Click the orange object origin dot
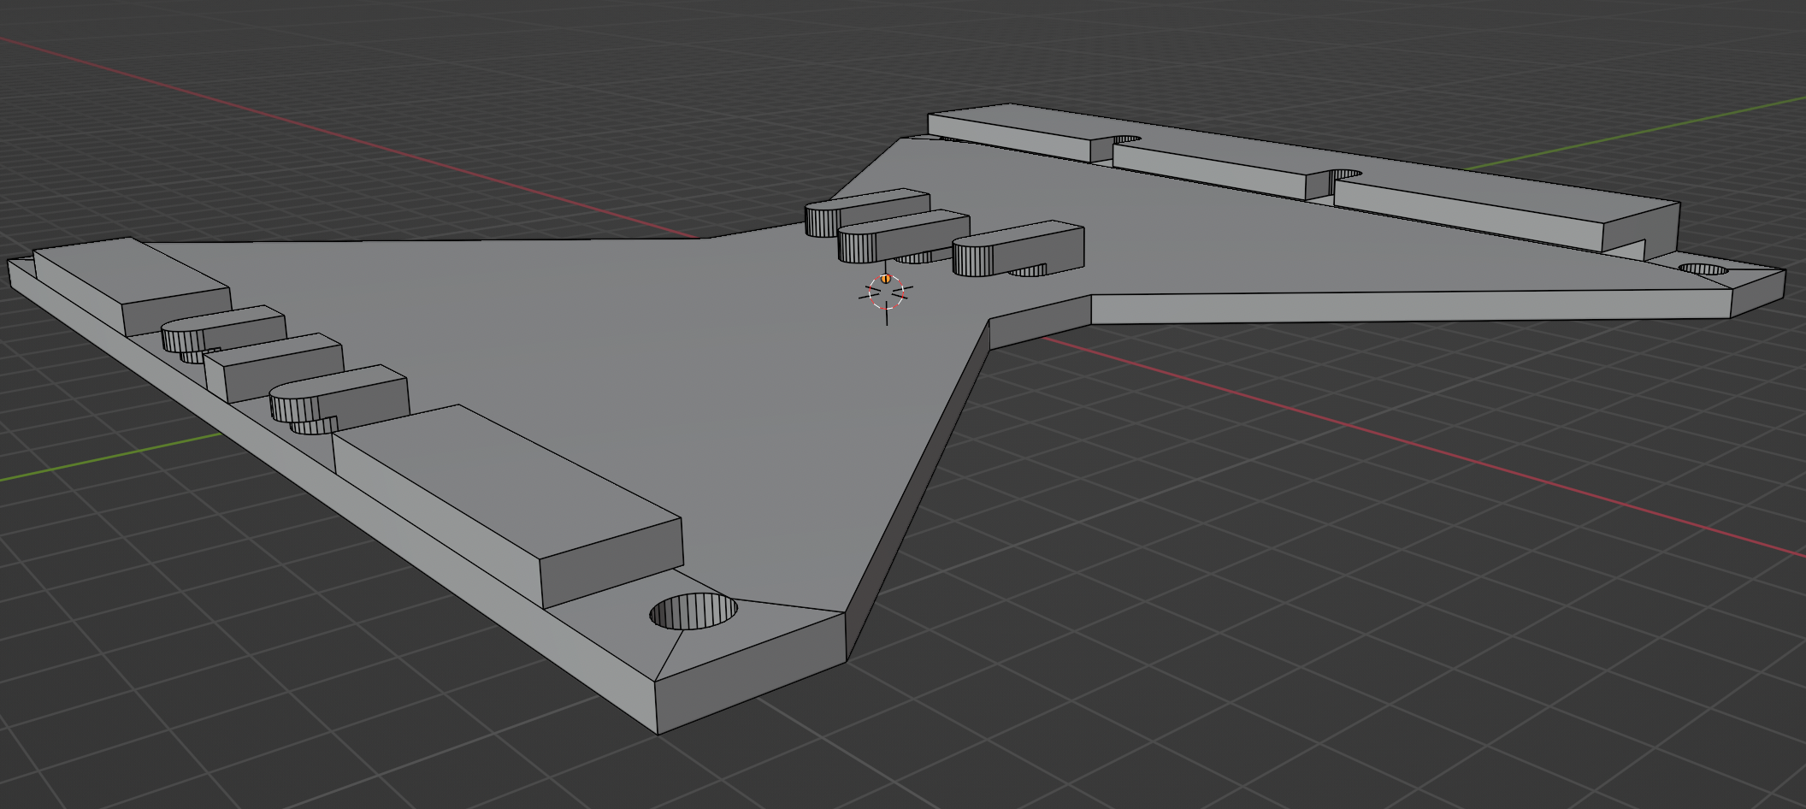The width and height of the screenshot is (1806, 809). click(x=886, y=279)
